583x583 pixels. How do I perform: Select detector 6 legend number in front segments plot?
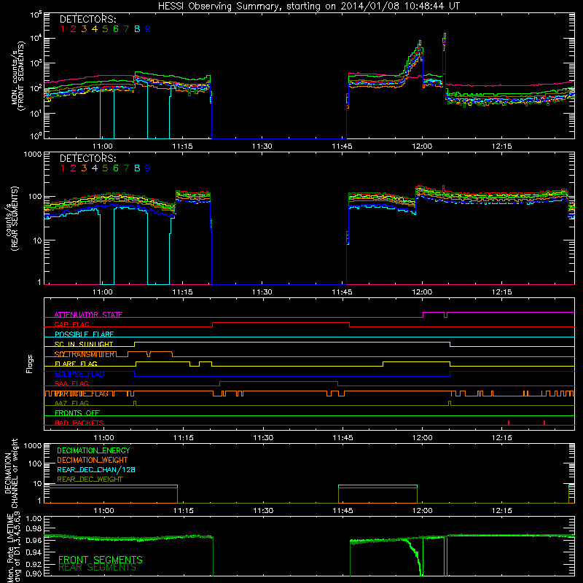(x=116, y=29)
